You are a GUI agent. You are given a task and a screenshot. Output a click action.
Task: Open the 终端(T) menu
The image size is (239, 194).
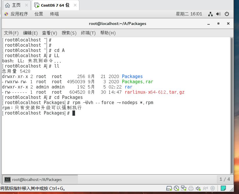pyautogui.click(x=88, y=33)
